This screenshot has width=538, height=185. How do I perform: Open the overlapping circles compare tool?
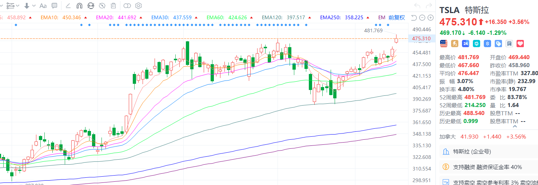[x=127, y=5]
